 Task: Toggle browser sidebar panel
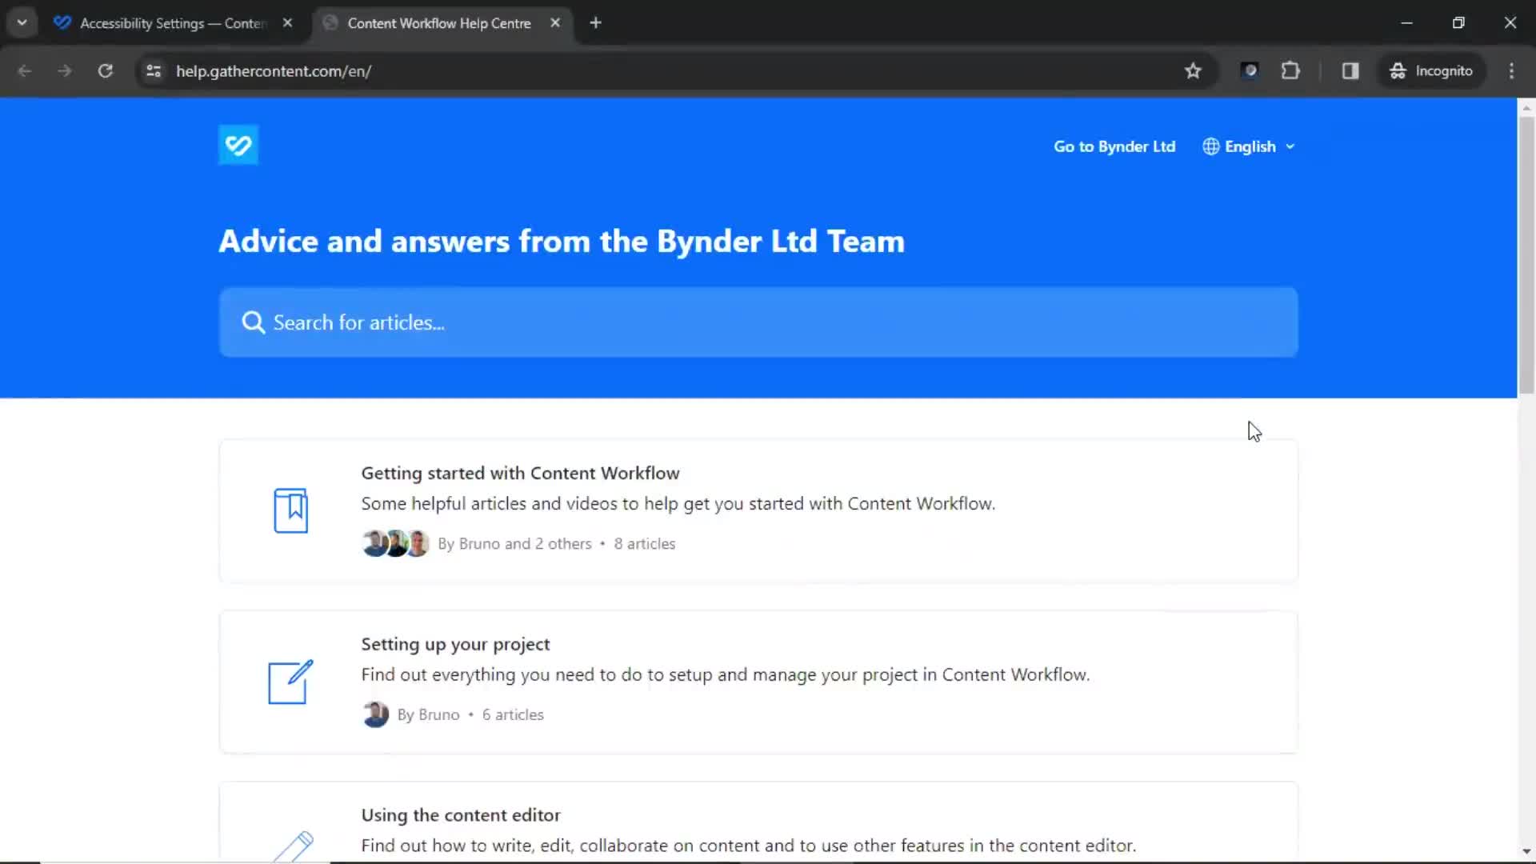(x=1350, y=70)
